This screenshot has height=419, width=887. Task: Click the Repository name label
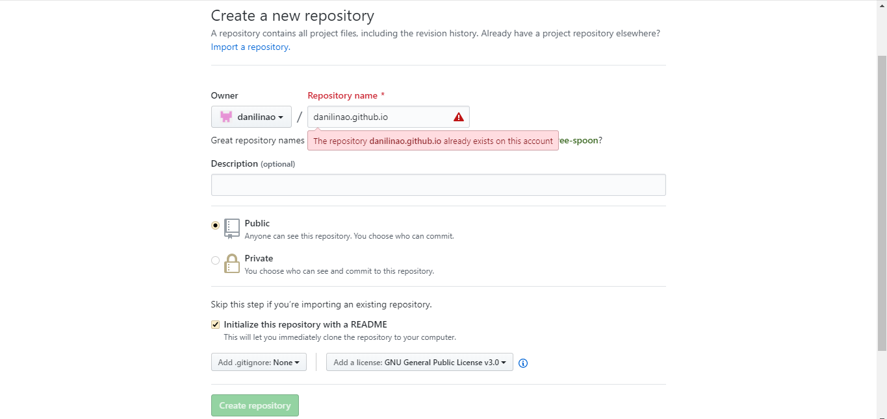(x=342, y=95)
